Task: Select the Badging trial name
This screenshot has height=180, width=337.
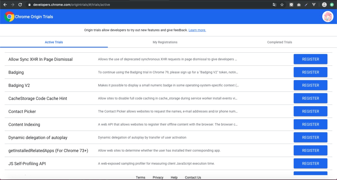Action: pos(16,72)
